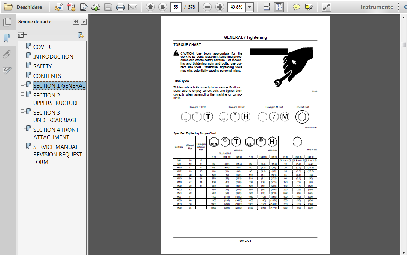Click the Specified Tightening Torque Chart caption
The height and width of the screenshot is (255, 407).
(195, 133)
